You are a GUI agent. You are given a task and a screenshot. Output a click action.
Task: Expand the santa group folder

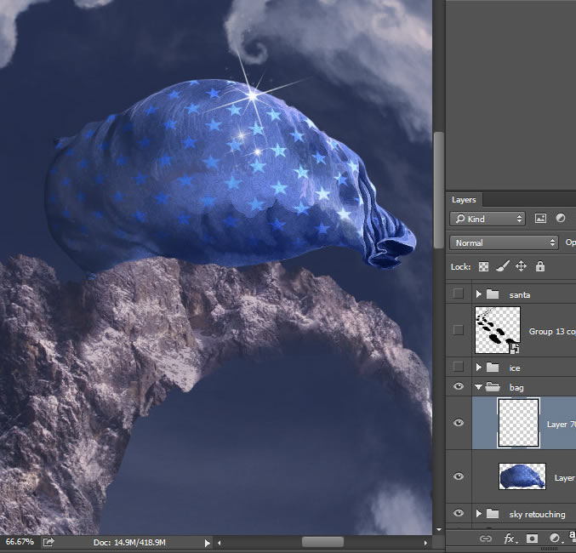(x=479, y=294)
